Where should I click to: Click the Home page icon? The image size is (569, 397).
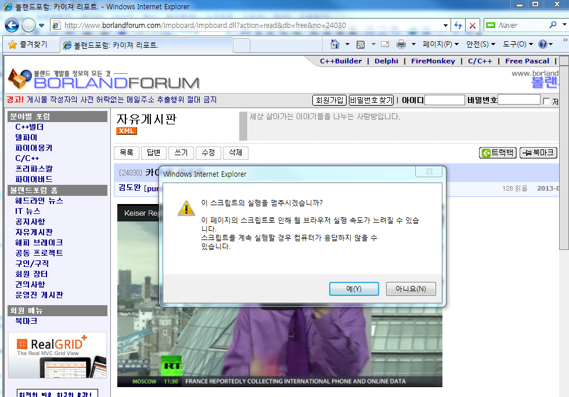(x=335, y=44)
